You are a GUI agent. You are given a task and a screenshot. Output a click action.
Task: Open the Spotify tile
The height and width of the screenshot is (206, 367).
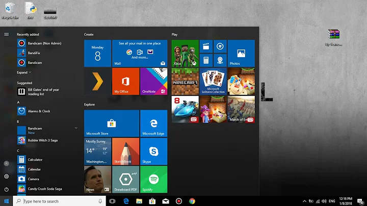153,178
